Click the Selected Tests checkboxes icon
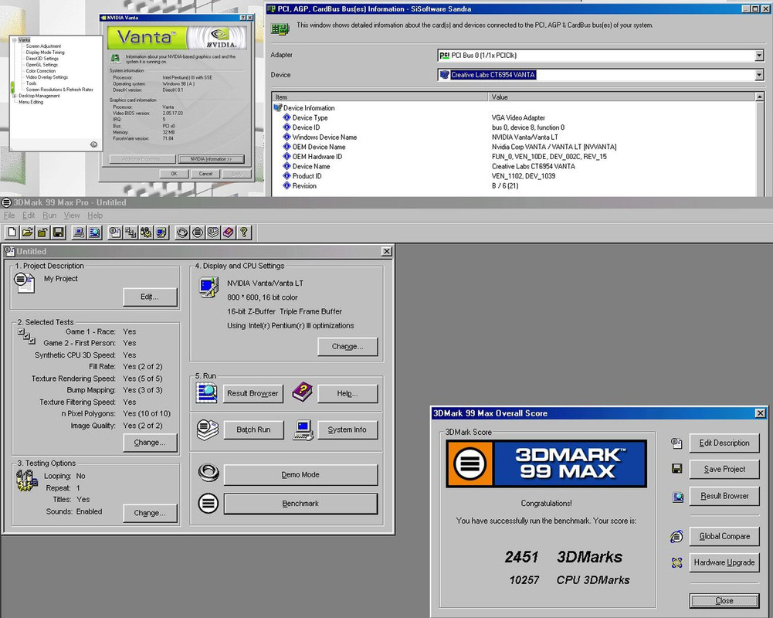 pos(26,336)
